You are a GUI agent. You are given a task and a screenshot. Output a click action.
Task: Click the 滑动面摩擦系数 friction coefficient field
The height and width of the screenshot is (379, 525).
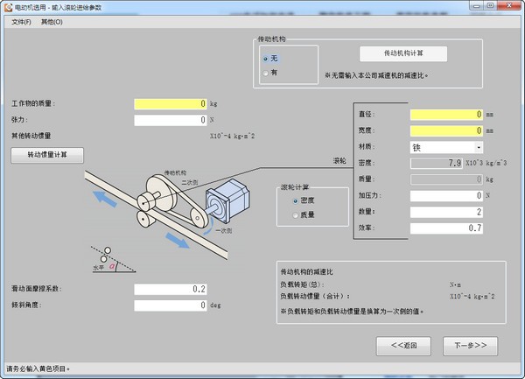tap(171, 289)
